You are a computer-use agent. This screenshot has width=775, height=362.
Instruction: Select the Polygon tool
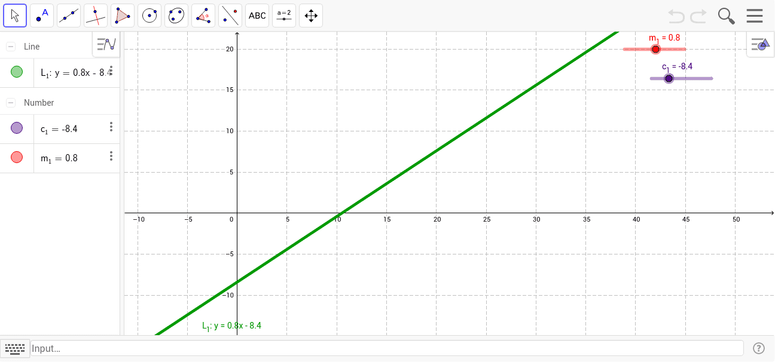(x=123, y=16)
